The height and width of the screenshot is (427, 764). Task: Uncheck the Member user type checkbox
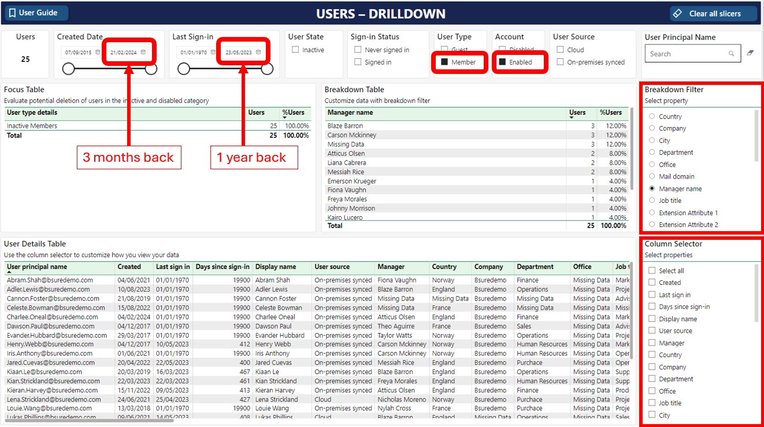tap(444, 62)
